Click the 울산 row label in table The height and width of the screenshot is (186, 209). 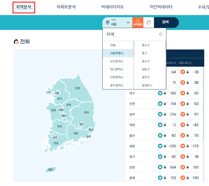pyautogui.click(x=132, y=135)
